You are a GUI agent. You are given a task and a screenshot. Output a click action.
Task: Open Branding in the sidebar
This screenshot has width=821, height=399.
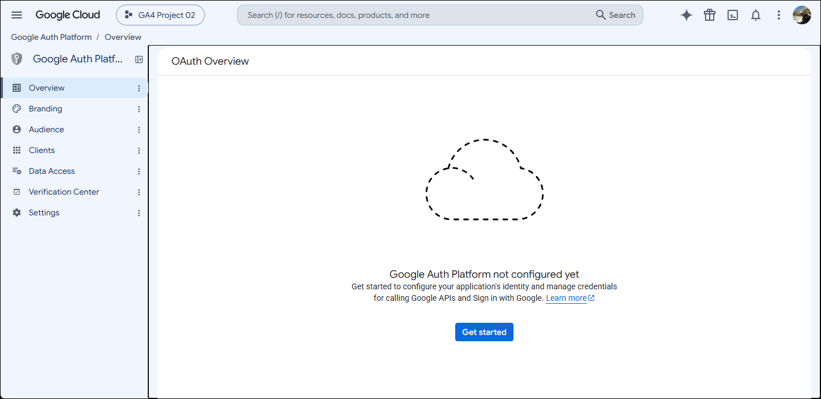74,109
